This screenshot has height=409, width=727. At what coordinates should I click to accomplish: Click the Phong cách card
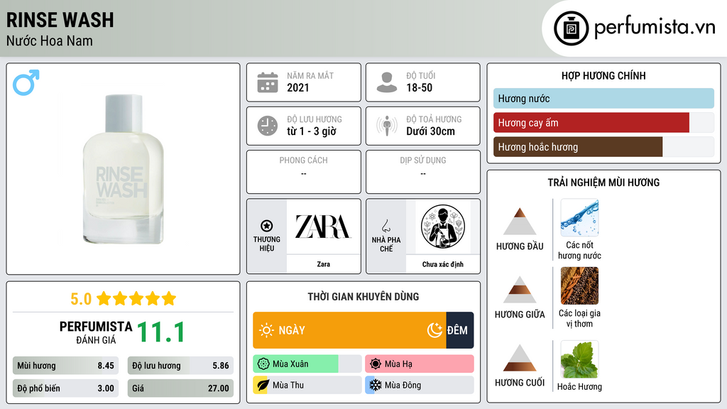click(x=304, y=172)
